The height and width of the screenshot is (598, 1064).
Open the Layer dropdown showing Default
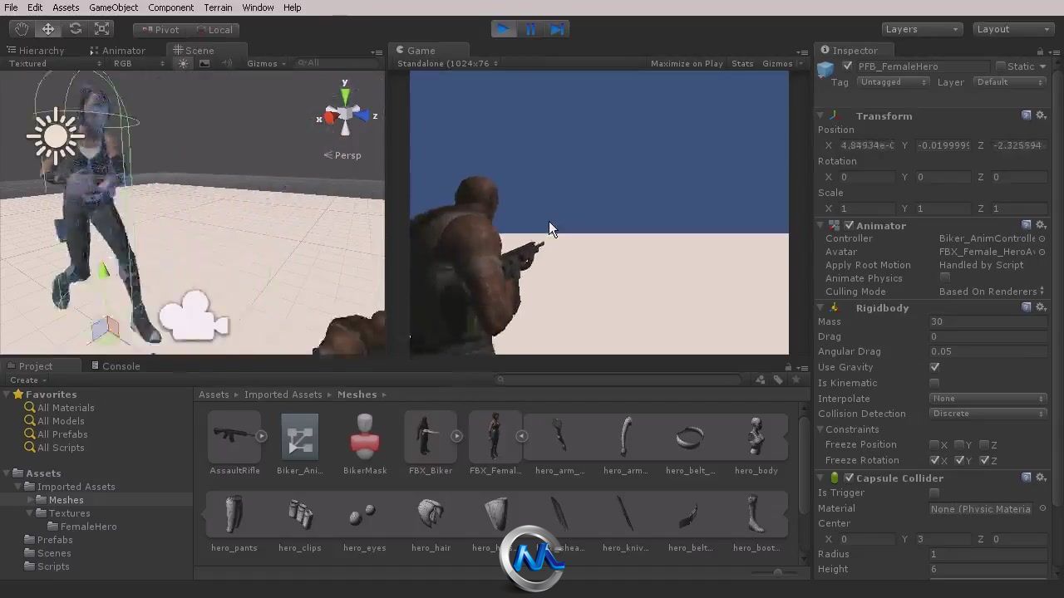coord(1009,82)
